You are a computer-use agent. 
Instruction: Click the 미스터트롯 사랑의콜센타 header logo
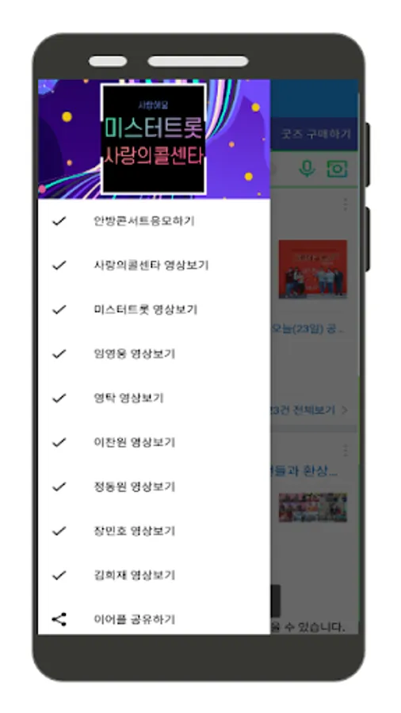[x=154, y=139]
